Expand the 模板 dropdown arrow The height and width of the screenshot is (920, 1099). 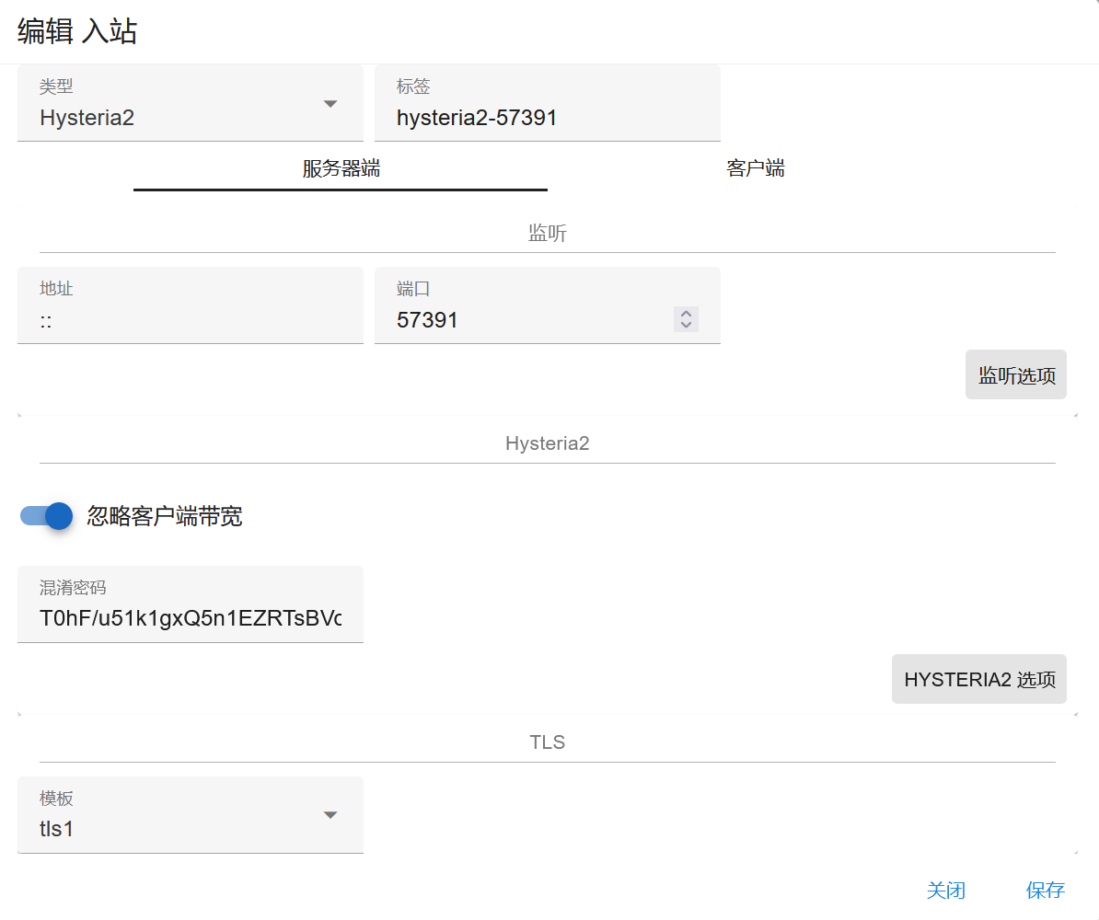[x=330, y=815]
